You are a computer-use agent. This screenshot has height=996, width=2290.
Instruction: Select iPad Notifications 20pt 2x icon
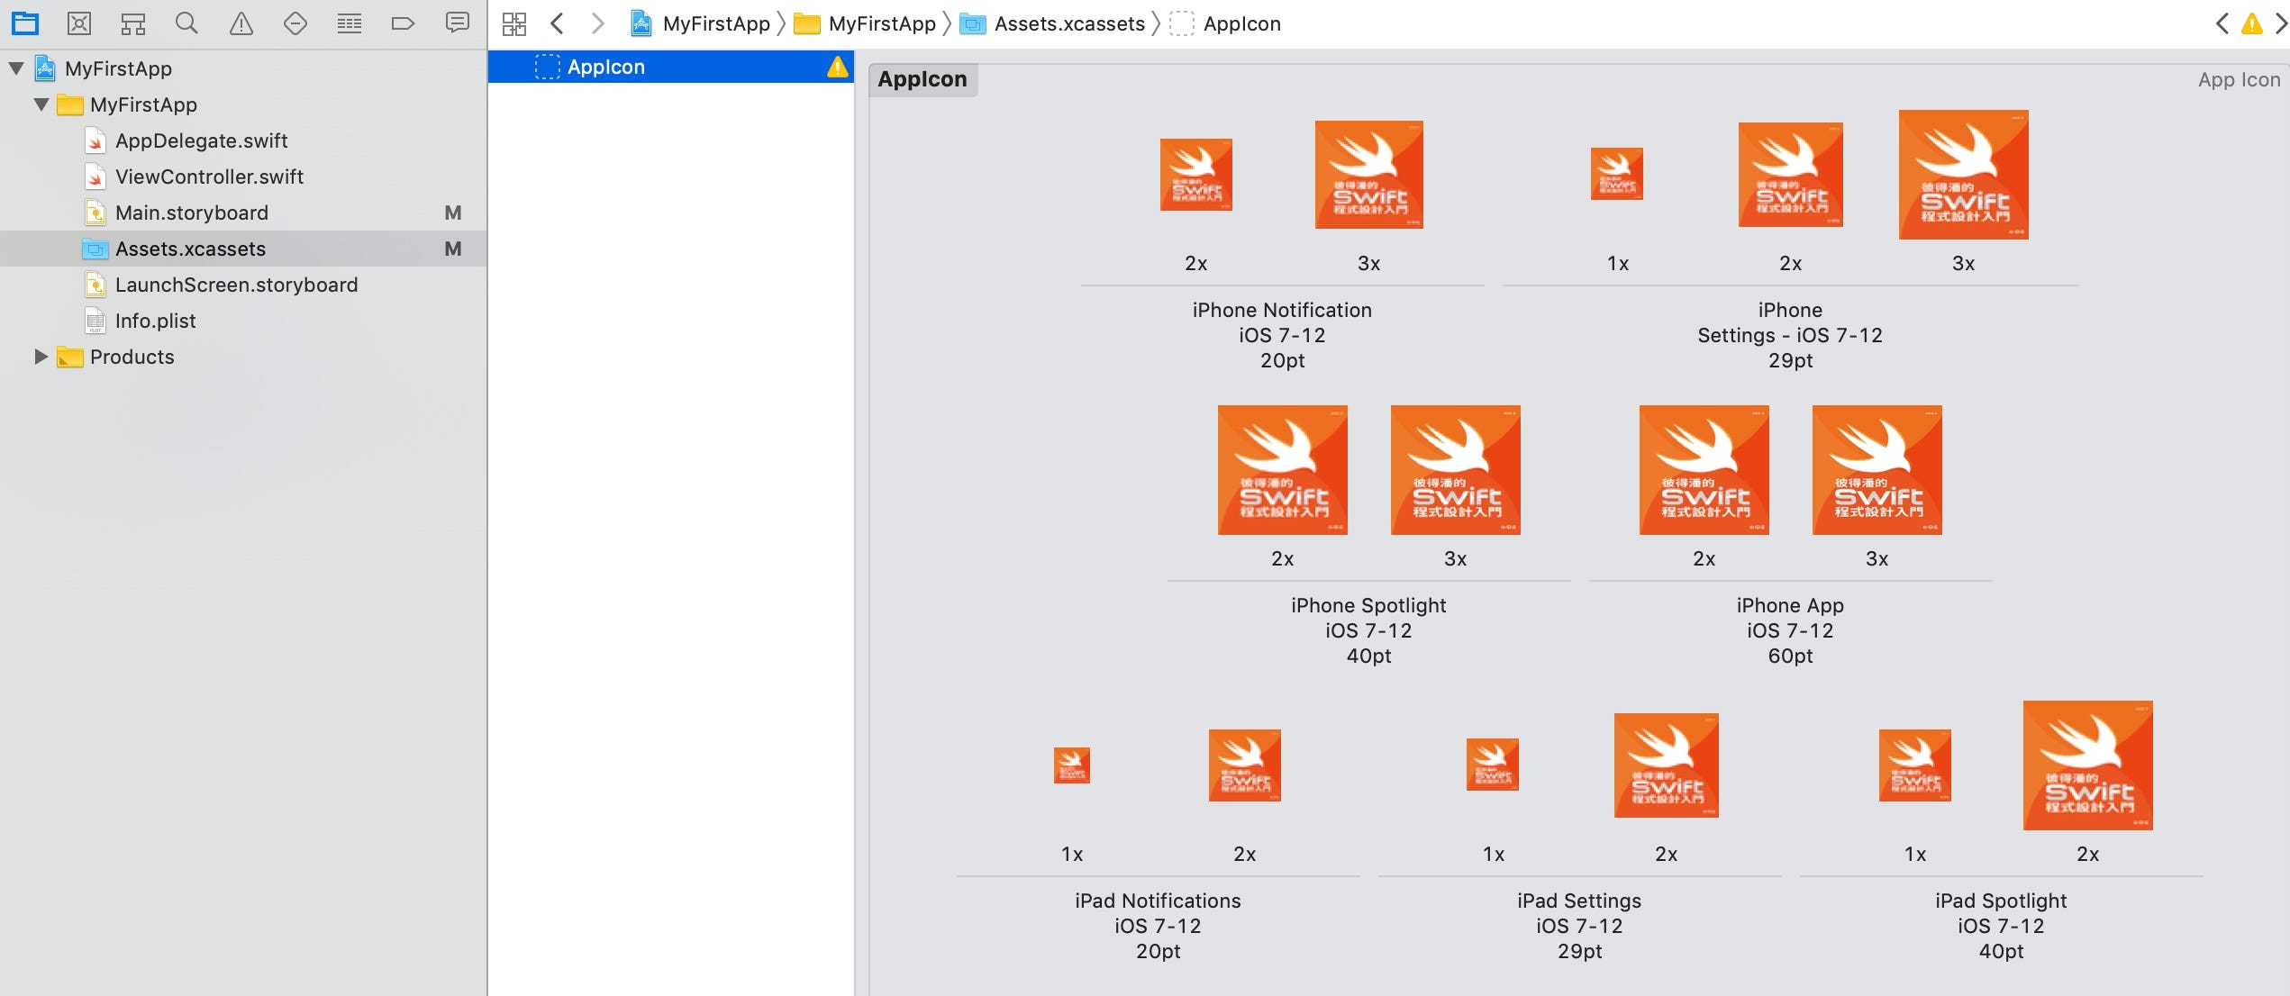(1244, 765)
